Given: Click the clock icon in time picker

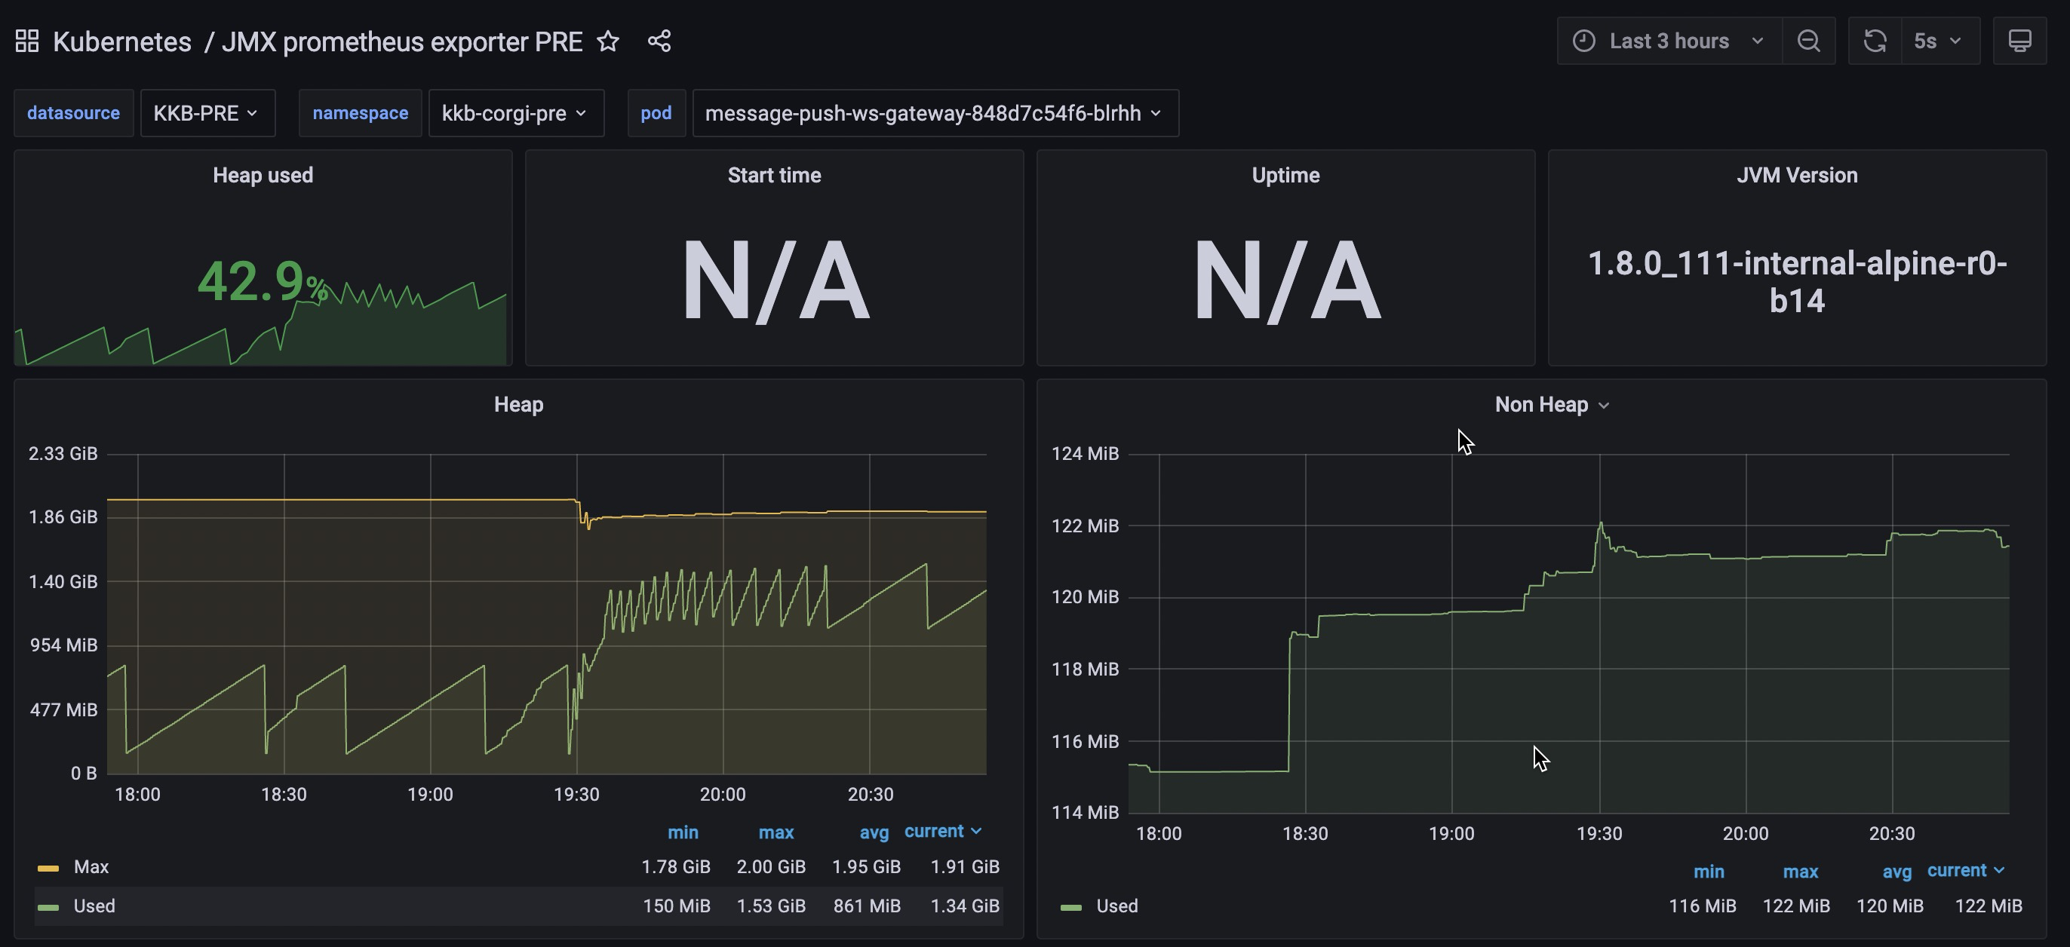Looking at the screenshot, I should [1584, 41].
